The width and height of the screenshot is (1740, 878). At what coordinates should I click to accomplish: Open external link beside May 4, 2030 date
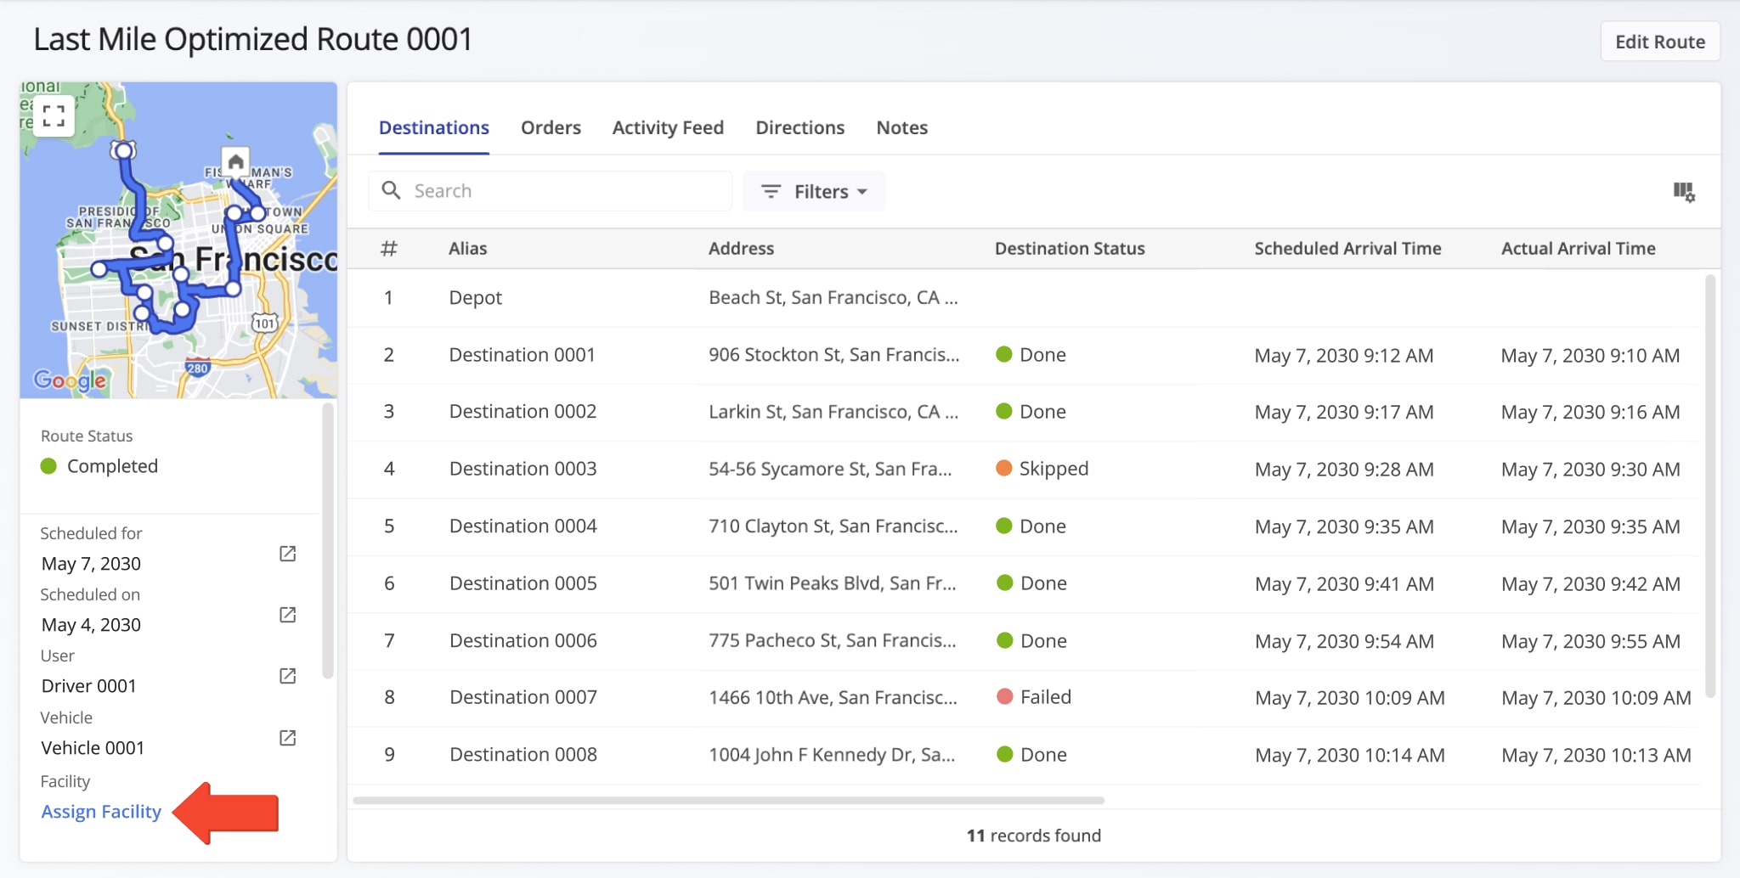pos(288,615)
